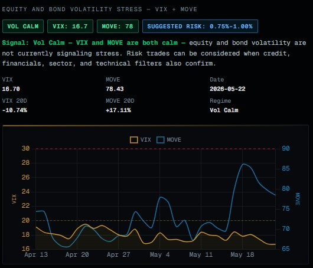The height and width of the screenshot is (268, 313).
Task: Click the 'Apr 27' x-axis label
Action: [119, 254]
